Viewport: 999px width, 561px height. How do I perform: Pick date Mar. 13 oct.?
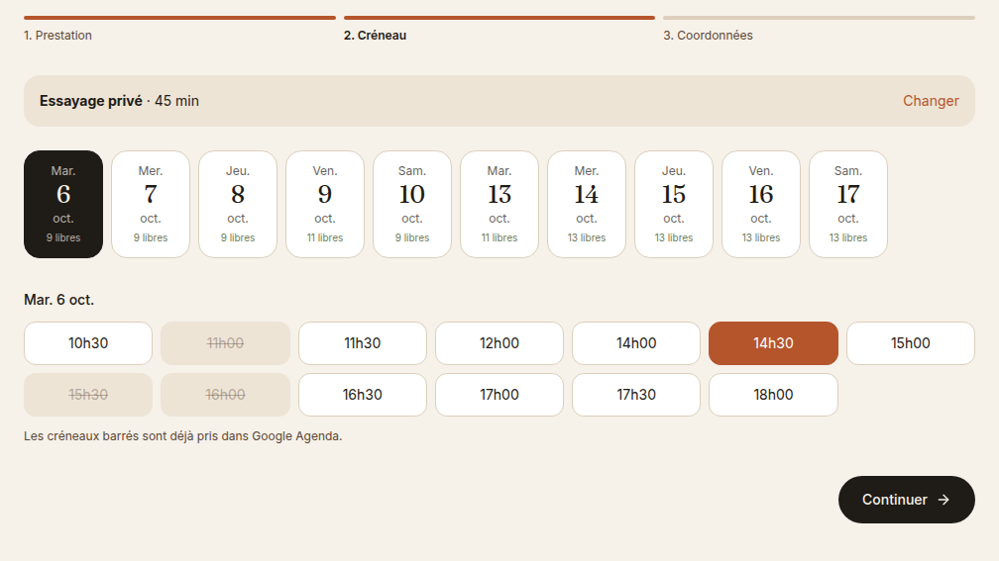(x=499, y=204)
